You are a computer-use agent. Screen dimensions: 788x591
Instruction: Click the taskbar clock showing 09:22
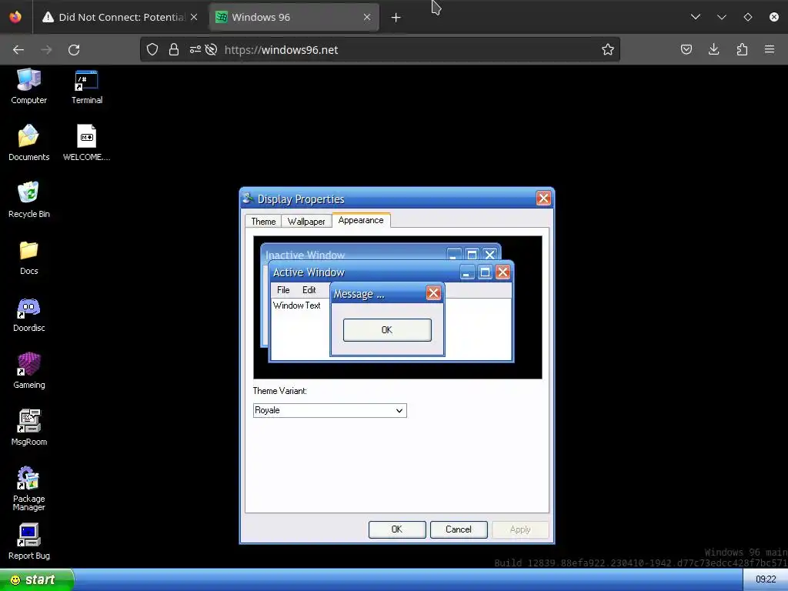[766, 580]
